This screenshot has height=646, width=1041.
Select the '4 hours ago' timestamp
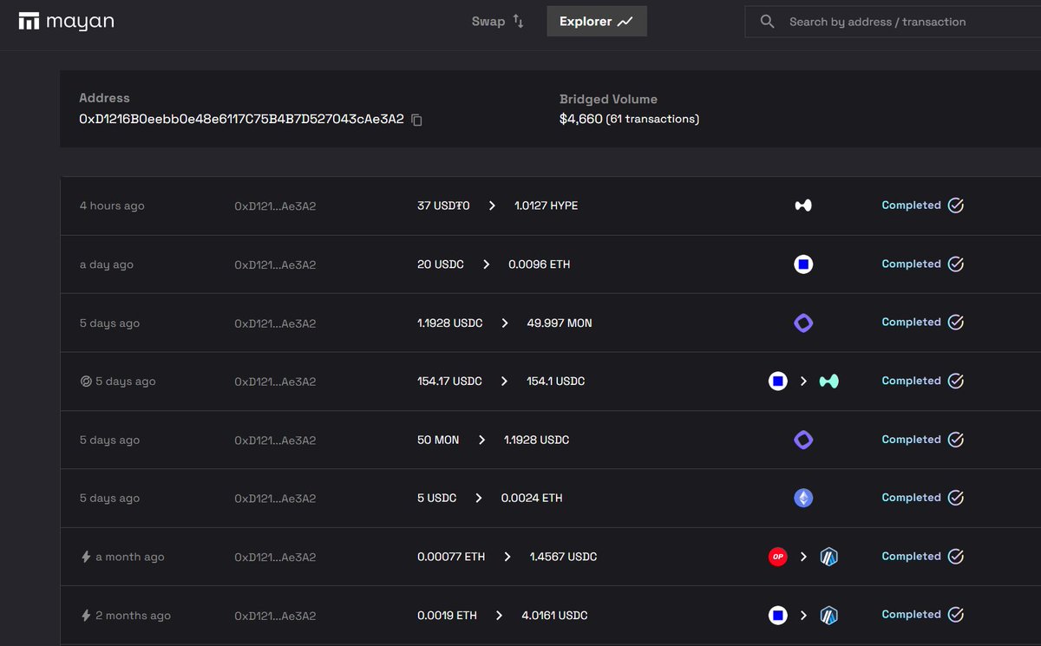(112, 206)
